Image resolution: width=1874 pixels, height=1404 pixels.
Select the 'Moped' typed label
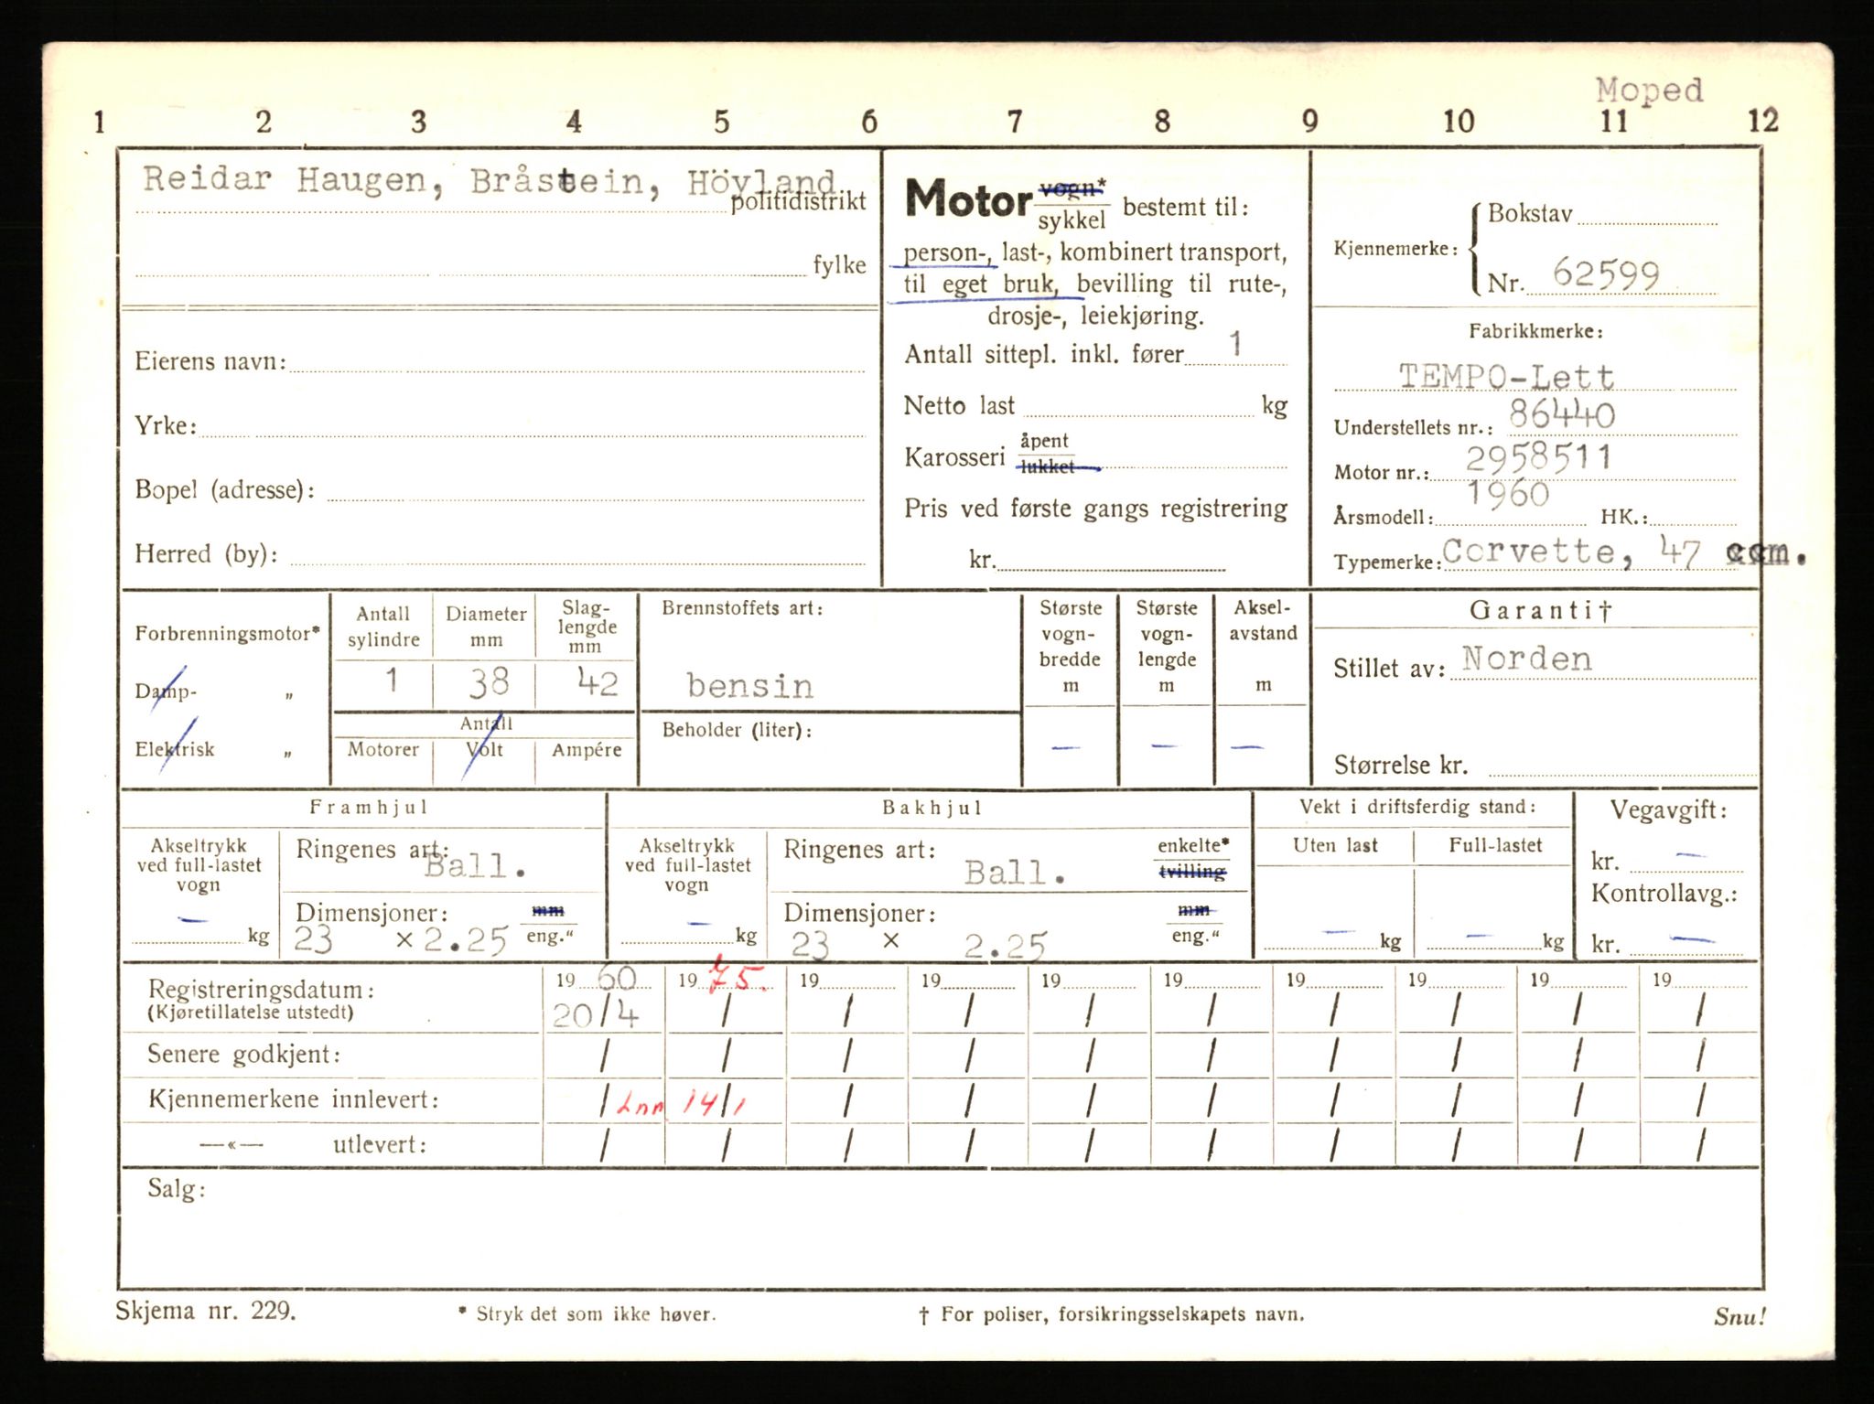coord(1650,91)
